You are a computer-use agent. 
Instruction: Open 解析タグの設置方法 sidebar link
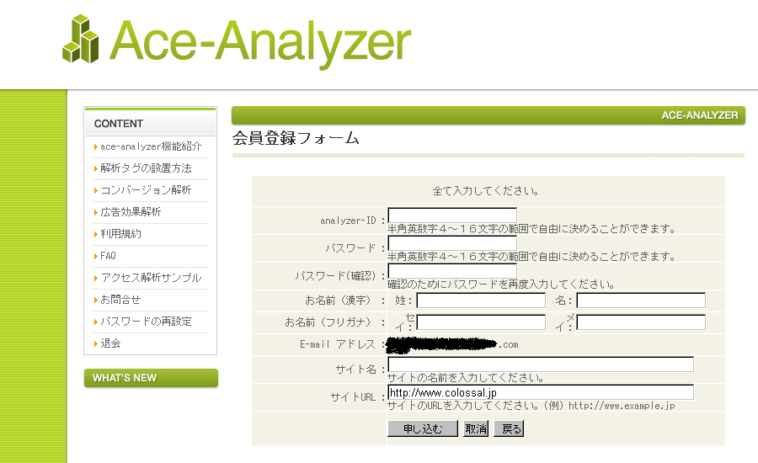146,168
